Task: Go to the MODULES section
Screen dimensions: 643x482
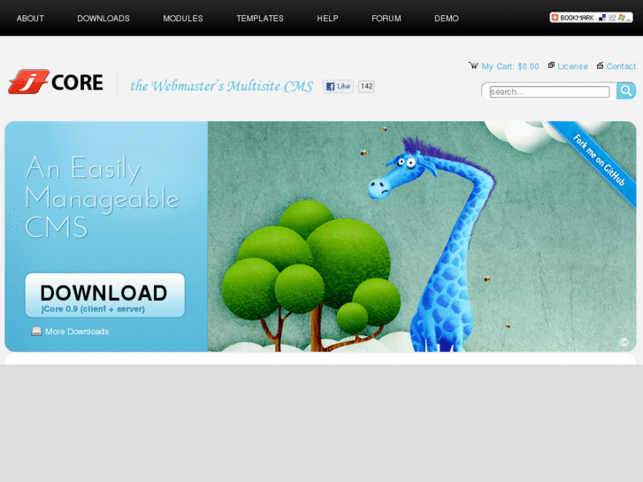Action: click(183, 19)
